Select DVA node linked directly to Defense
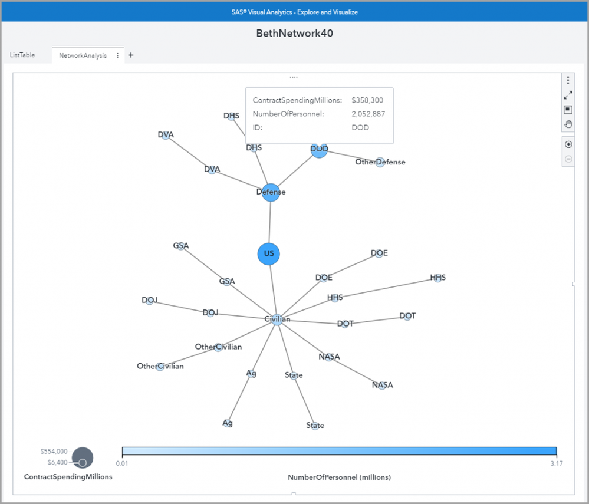The height and width of the screenshot is (504, 589). (x=212, y=170)
